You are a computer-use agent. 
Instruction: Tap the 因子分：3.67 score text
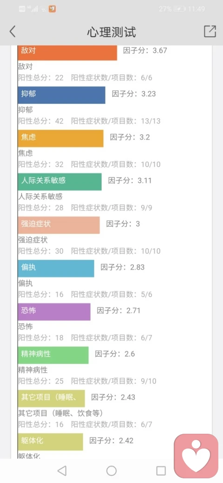[x=145, y=51]
